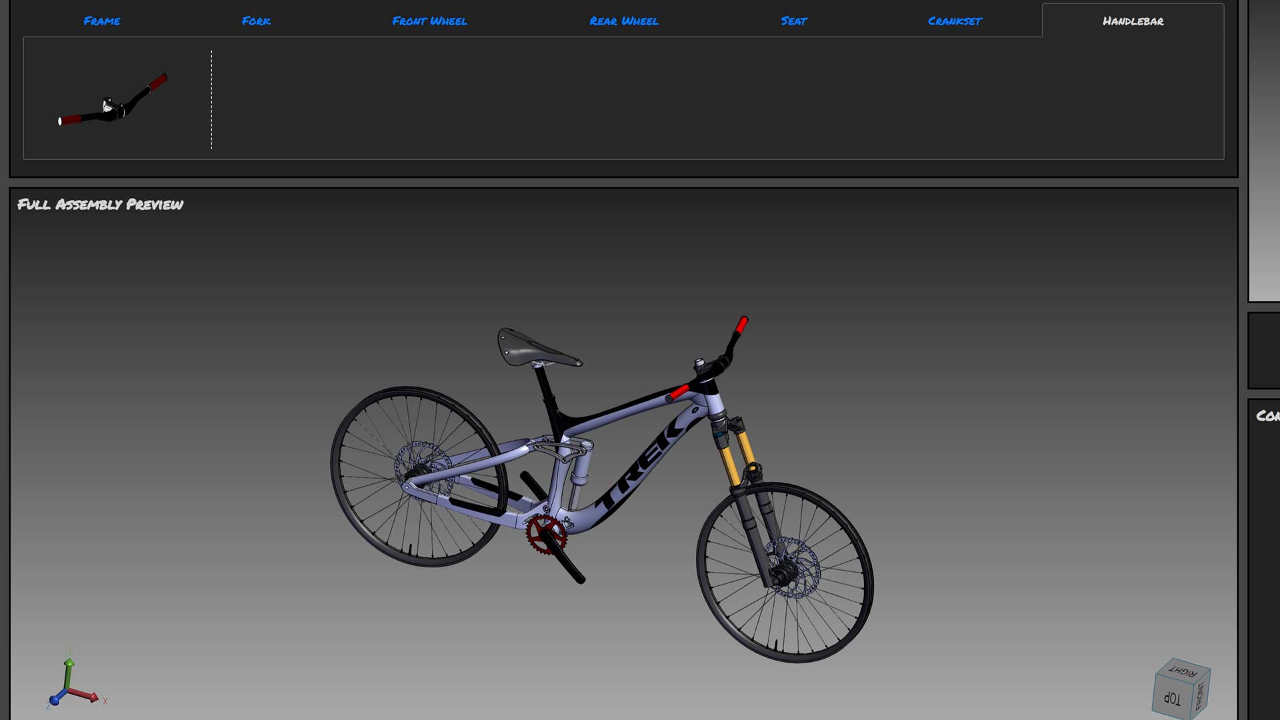This screenshot has width=1280, height=720.
Task: Click the FRONT face of the view cube
Action: 1200,697
